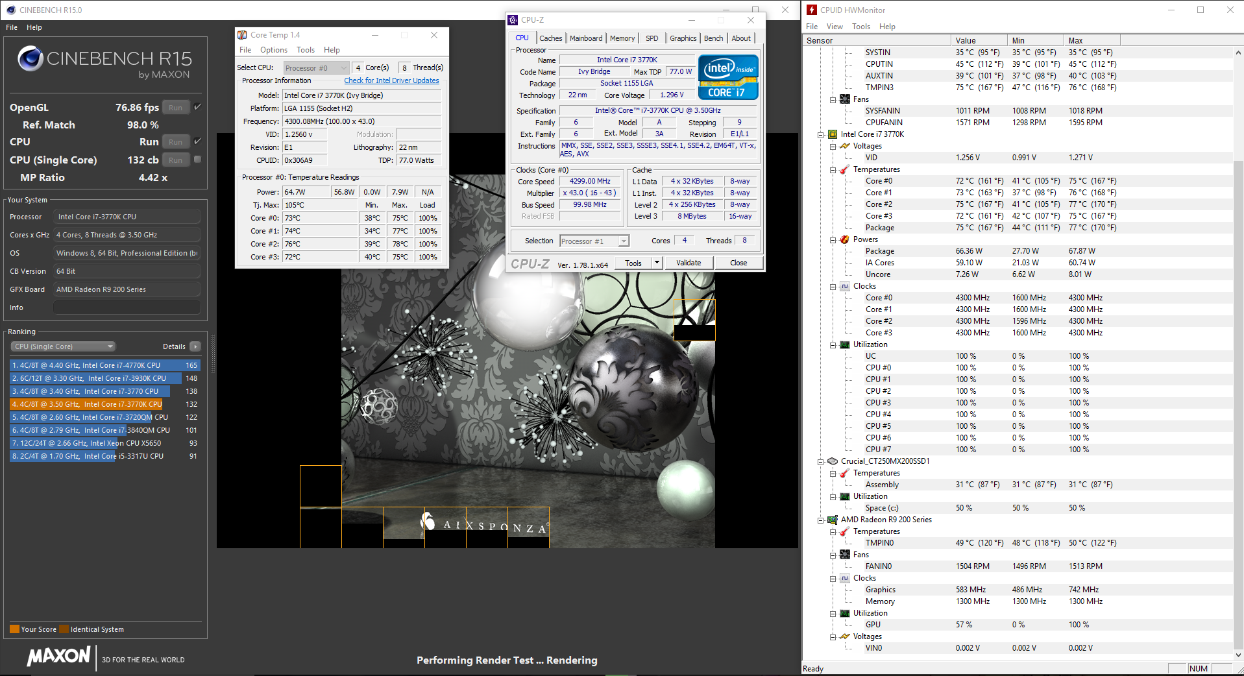
Task: Switch to the Caches tab in CPU-Z
Action: coord(551,38)
